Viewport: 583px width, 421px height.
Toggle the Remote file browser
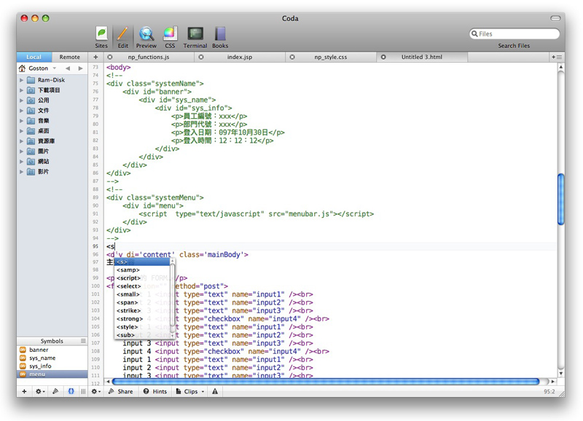coord(70,57)
